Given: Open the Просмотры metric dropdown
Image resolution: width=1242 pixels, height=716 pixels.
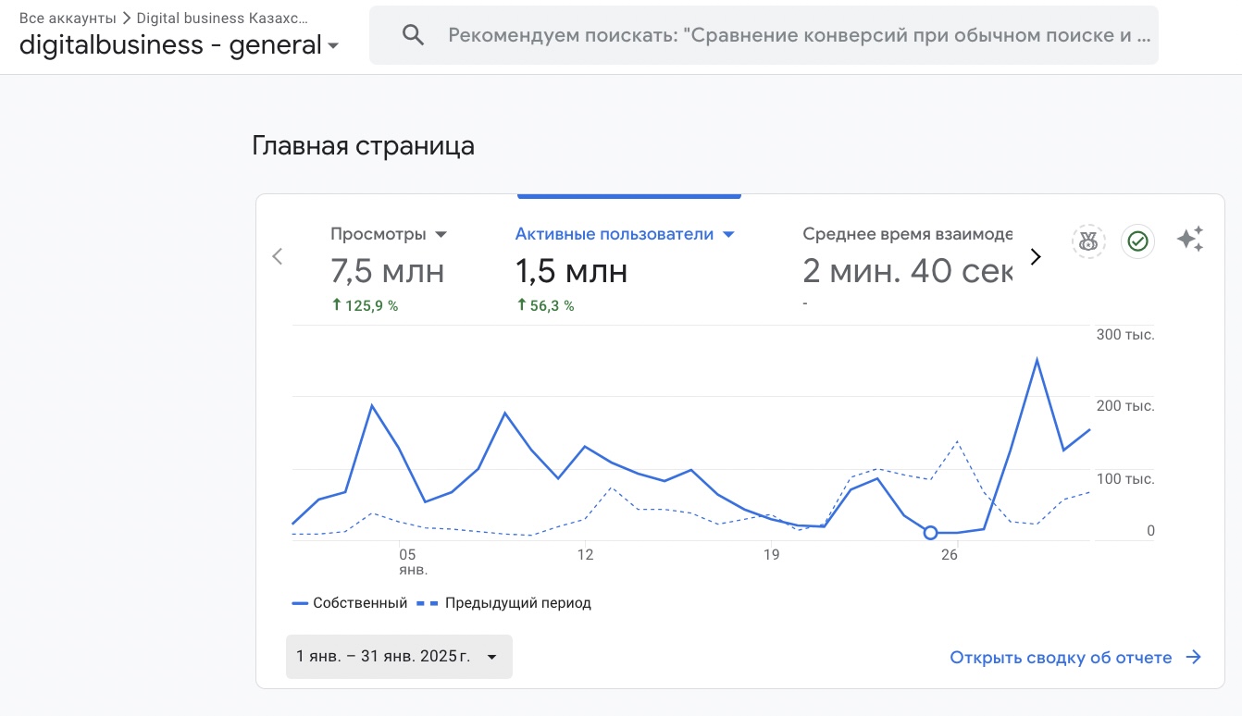Looking at the screenshot, I should coord(389,234).
